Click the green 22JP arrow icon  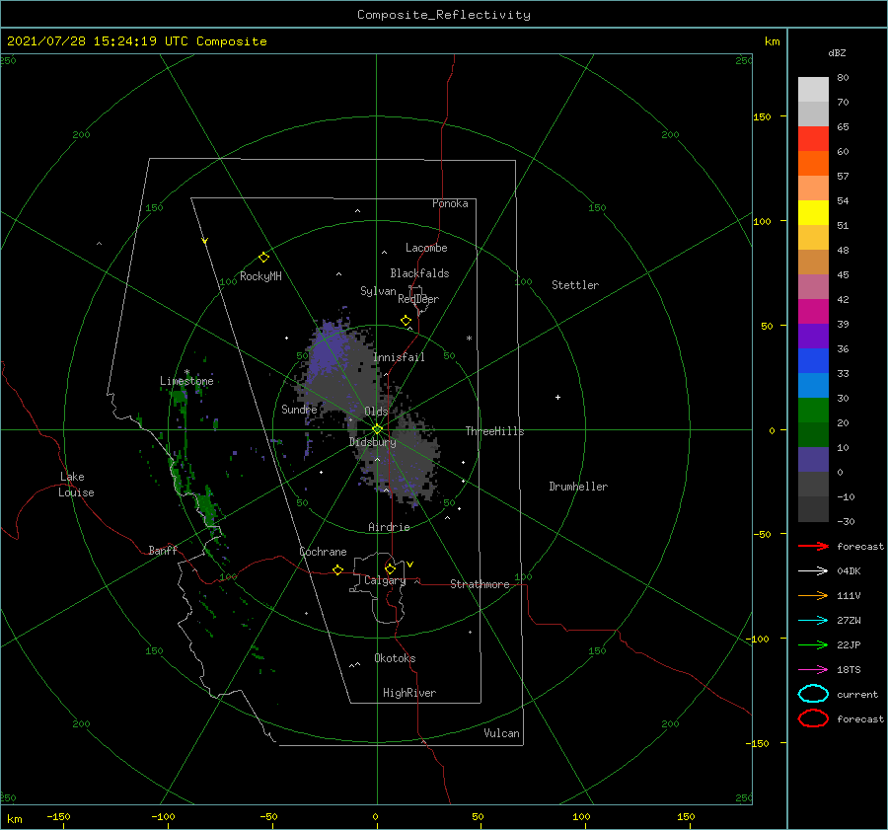[x=813, y=644]
